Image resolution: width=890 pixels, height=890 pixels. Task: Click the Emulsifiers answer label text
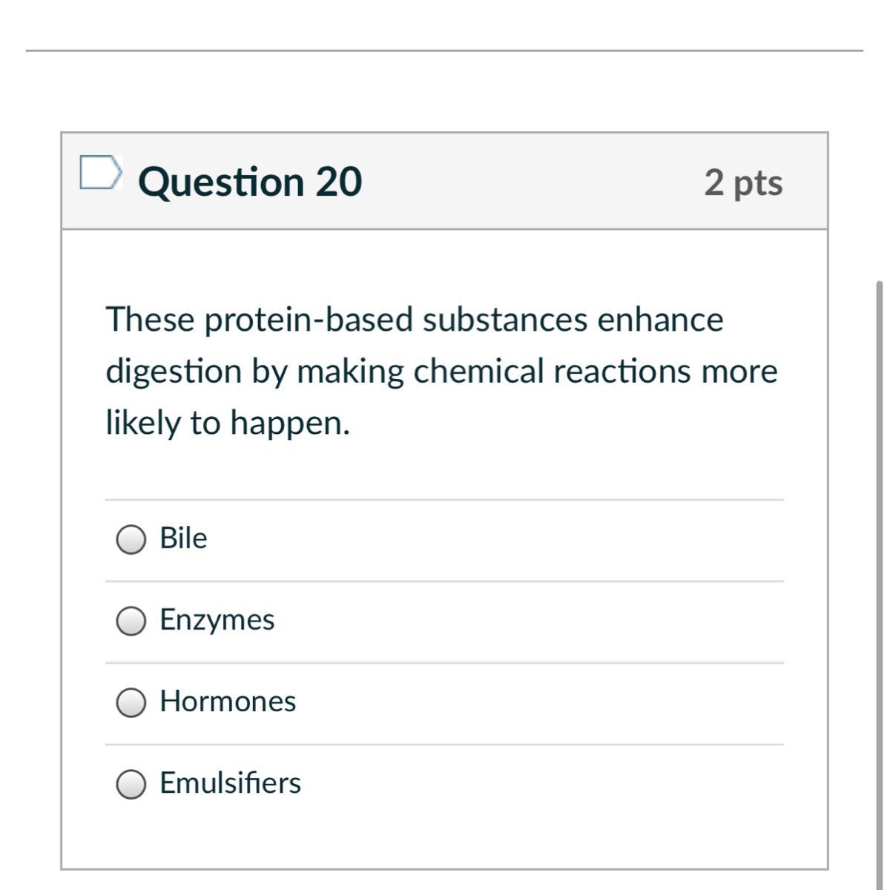(230, 782)
